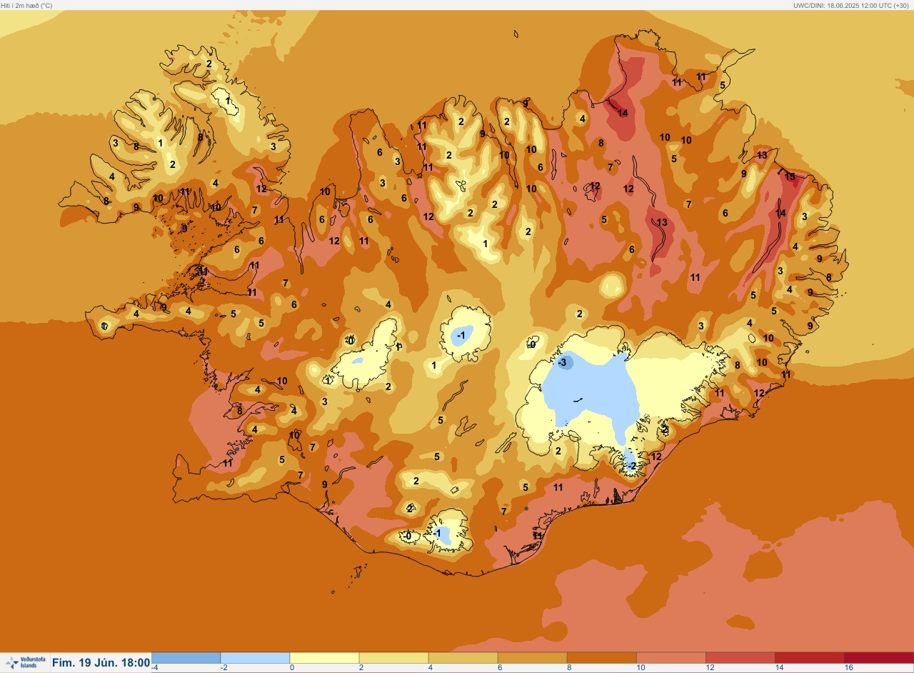The width and height of the screenshot is (914, 673).
Task: Click the forecast time 'Fim. 19 Jún. 18:00'
Action: (x=101, y=663)
